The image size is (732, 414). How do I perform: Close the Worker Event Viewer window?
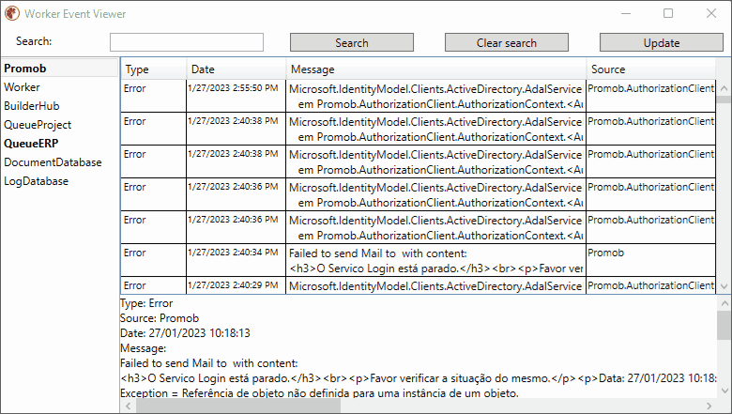[x=710, y=13]
